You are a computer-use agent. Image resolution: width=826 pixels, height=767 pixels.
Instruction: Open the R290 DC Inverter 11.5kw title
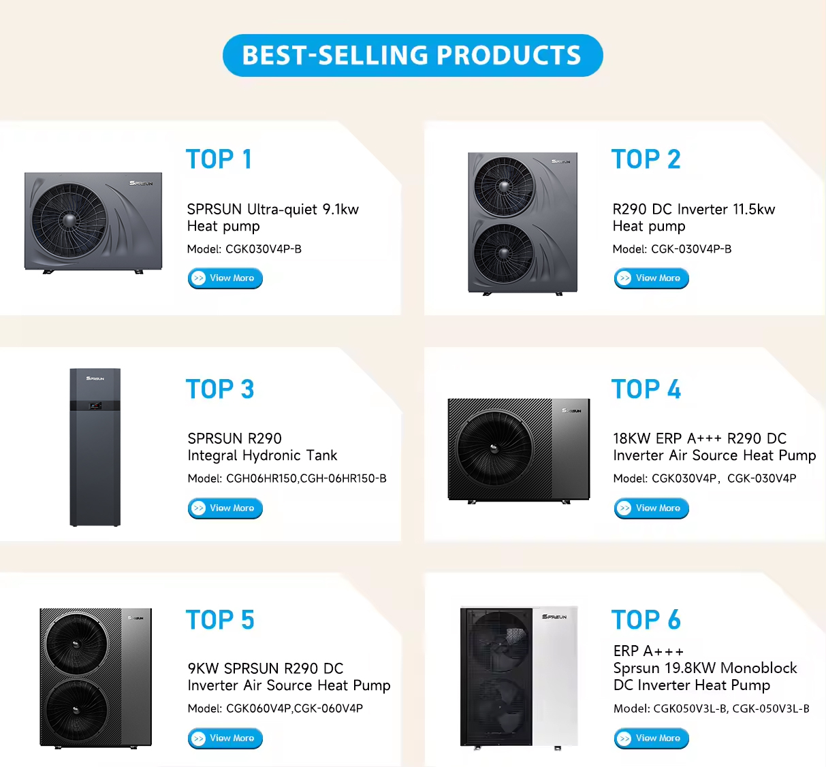(693, 218)
